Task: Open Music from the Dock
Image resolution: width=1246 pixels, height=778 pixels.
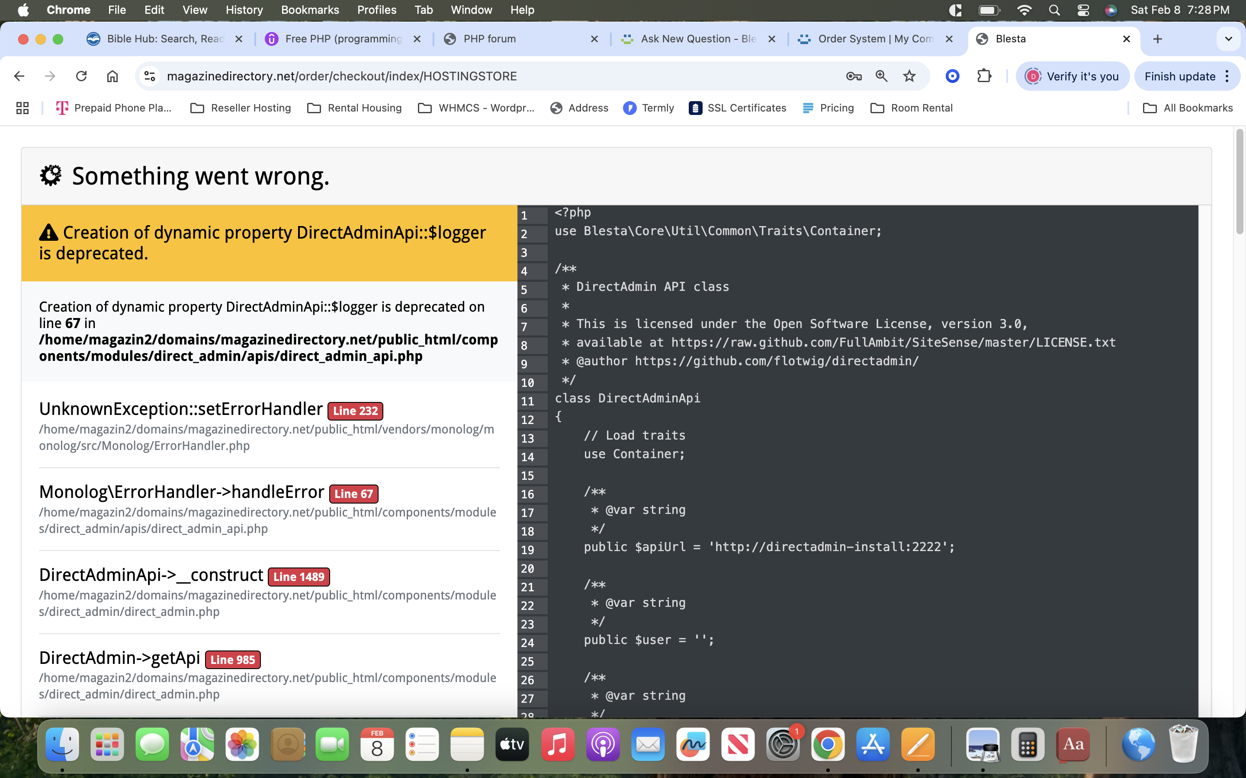Action: click(558, 745)
